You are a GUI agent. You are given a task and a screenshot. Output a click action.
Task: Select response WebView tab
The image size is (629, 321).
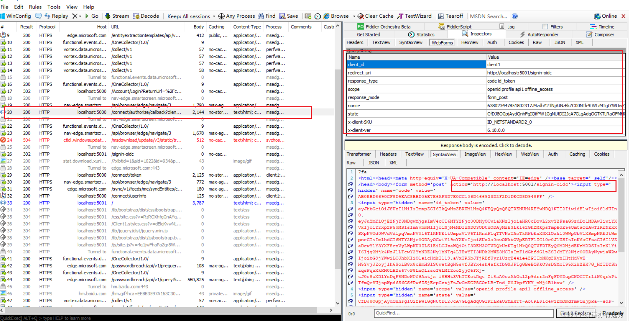click(530, 154)
